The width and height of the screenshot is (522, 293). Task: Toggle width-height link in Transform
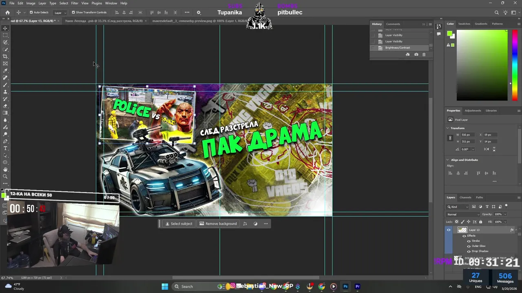(x=450, y=138)
